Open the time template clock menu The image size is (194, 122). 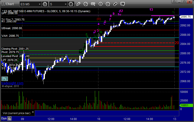click(71, 4)
